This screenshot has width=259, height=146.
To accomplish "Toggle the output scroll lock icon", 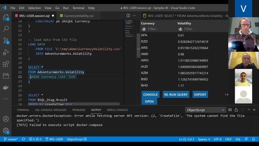I will point(236,110).
